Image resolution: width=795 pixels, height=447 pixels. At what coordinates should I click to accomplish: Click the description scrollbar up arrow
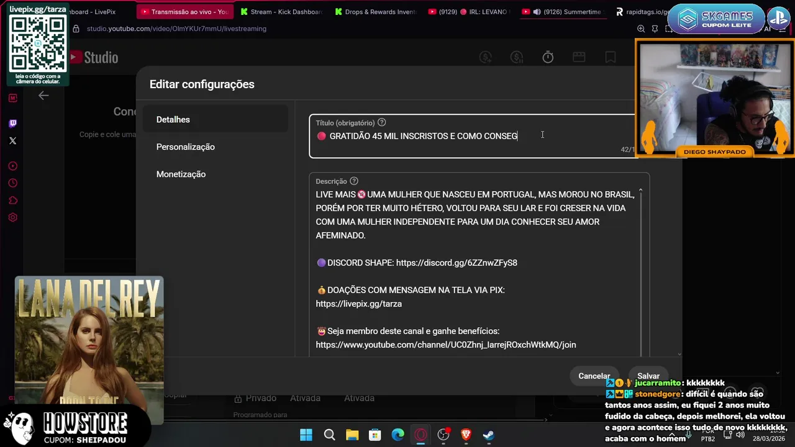coord(640,191)
